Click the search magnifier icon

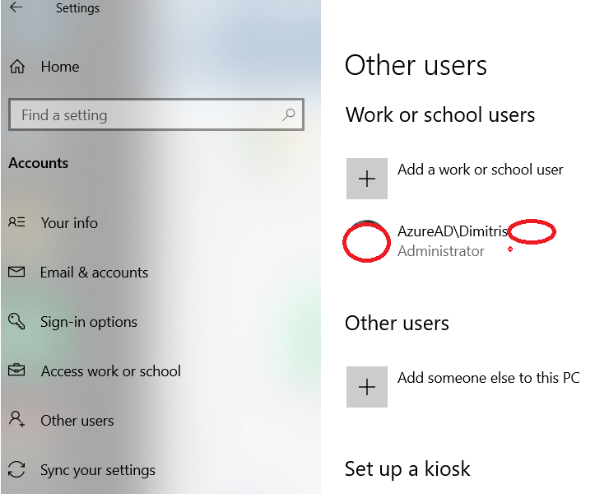coord(288,114)
